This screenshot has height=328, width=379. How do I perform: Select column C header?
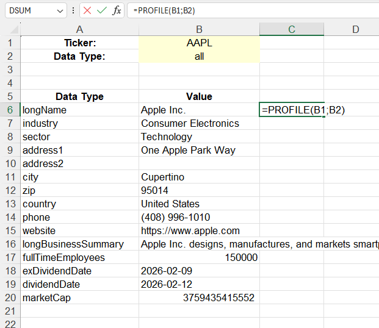point(291,30)
